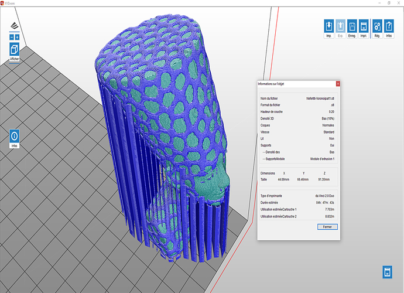Image resolution: width=404 pixels, height=293 pixels.
Task: Click Module d'extrusion 1 value
Action: (322, 159)
